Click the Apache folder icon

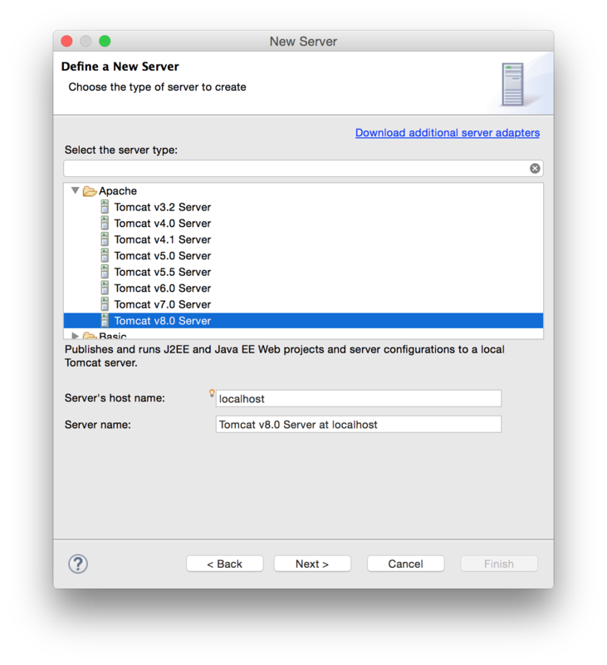pos(90,191)
